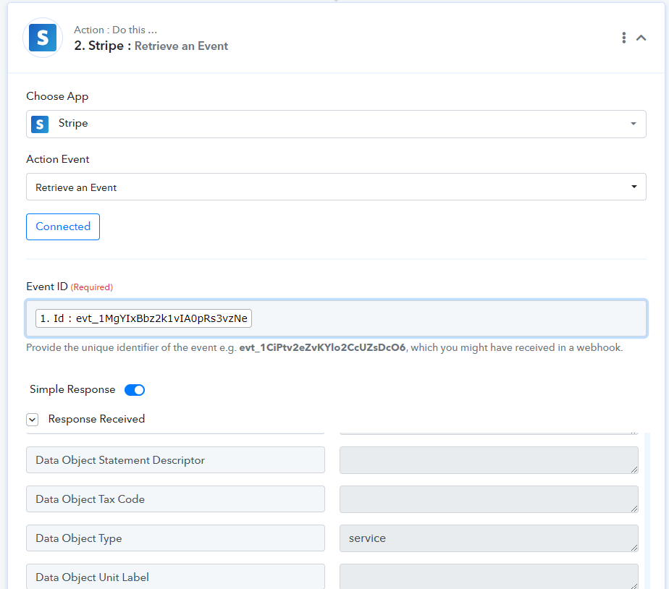Click the Simple Response label
Image resolution: width=669 pixels, height=589 pixels.
click(72, 389)
